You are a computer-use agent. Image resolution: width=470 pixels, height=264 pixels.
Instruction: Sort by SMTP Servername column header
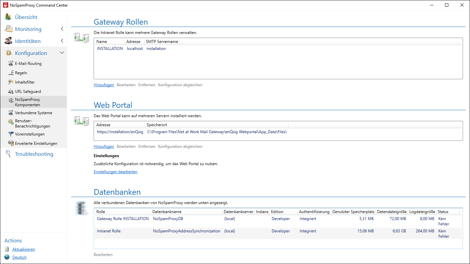162,42
